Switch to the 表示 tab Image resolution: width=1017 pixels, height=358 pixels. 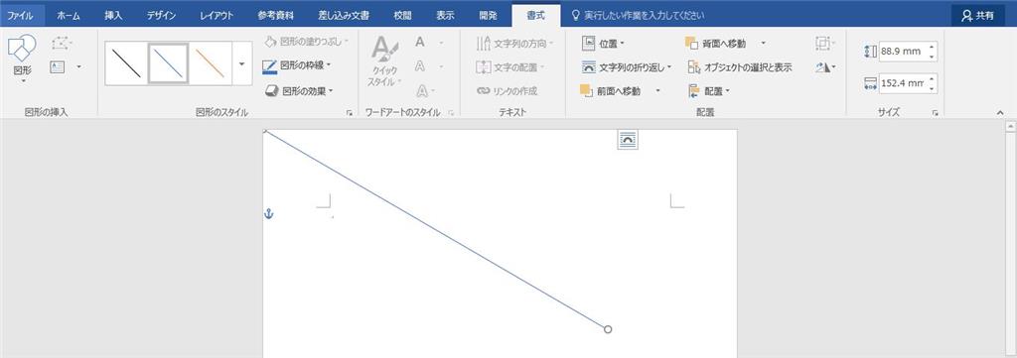click(x=446, y=15)
